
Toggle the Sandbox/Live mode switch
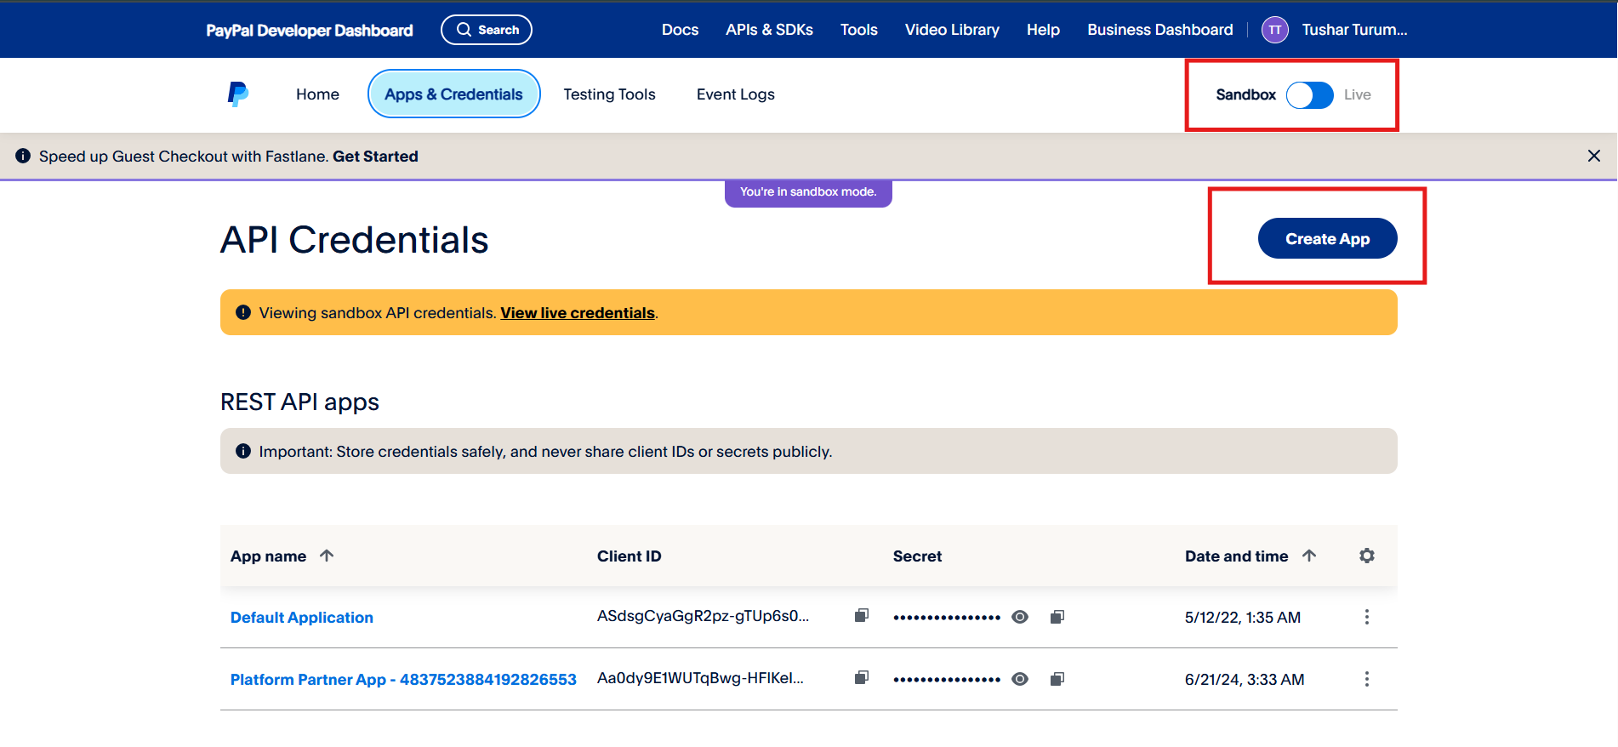coord(1309,95)
